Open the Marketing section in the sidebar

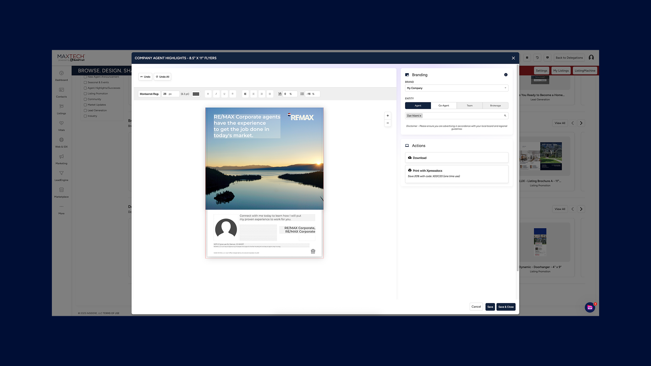(61, 159)
